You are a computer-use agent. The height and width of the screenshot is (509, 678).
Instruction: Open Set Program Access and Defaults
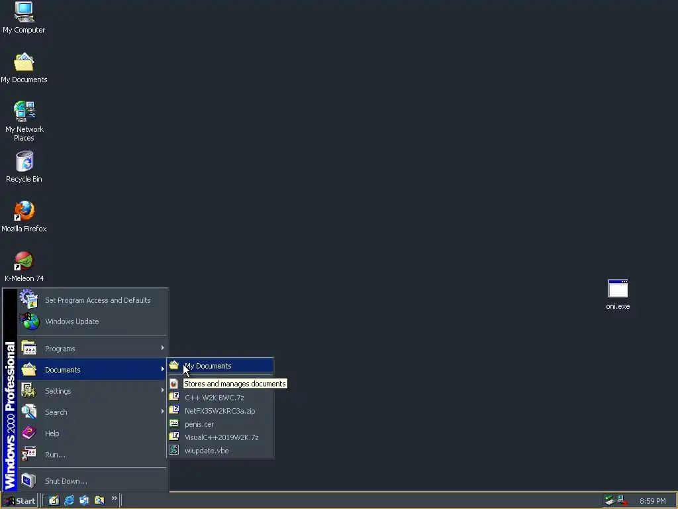(92, 300)
